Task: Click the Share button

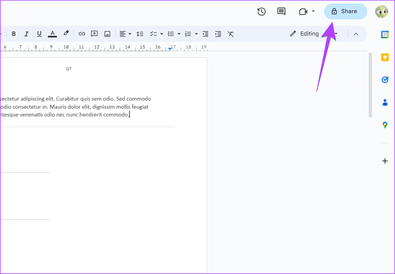Action: (345, 12)
